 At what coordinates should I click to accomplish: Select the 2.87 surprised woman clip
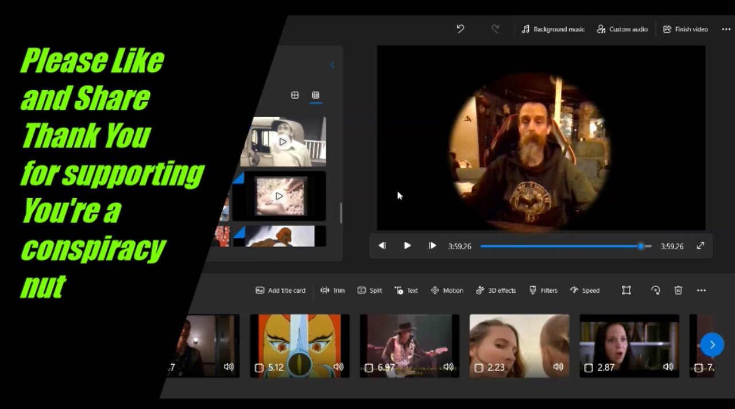coord(629,346)
